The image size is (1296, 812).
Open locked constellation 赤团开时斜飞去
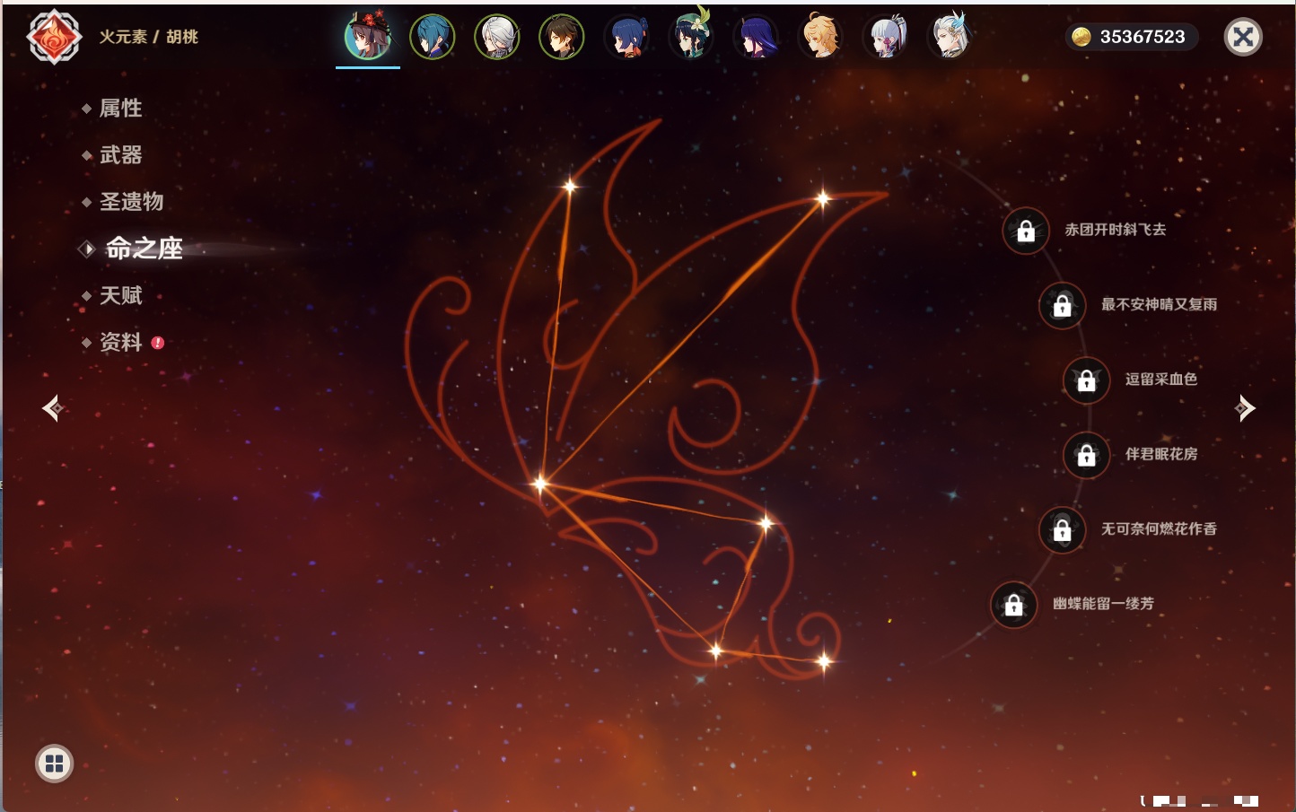pyautogui.click(x=1026, y=231)
